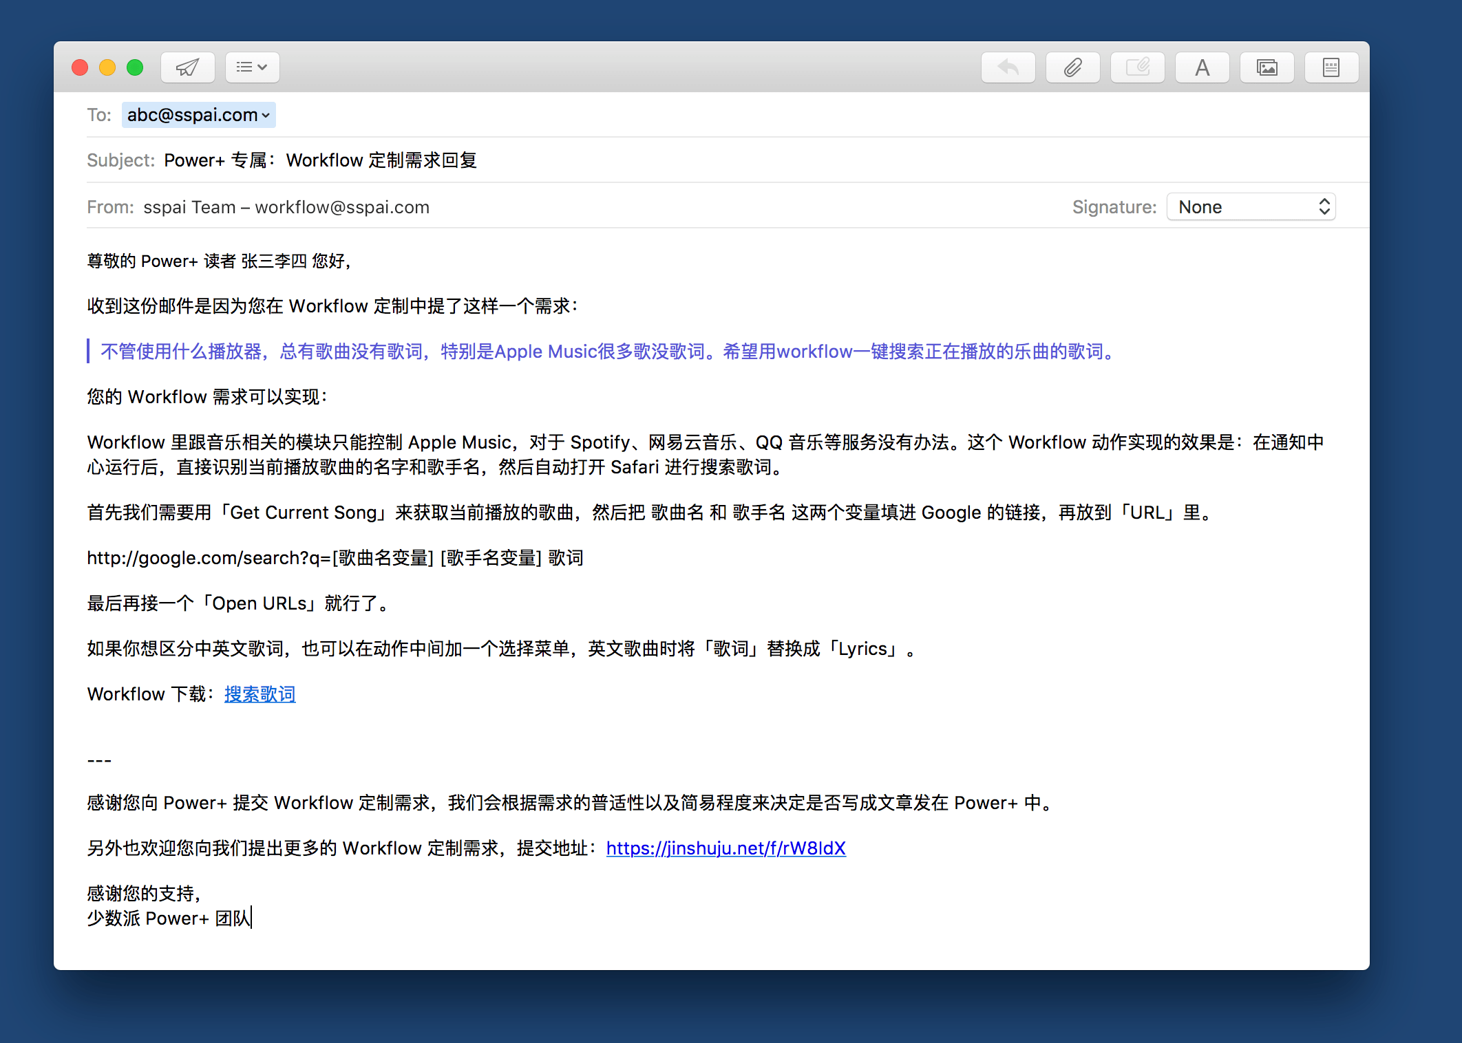Image resolution: width=1462 pixels, height=1043 pixels.
Task: Open the 搜索歌词 workflow download link
Action: point(259,694)
